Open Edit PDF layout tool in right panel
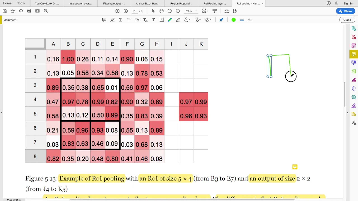 tap(354, 46)
